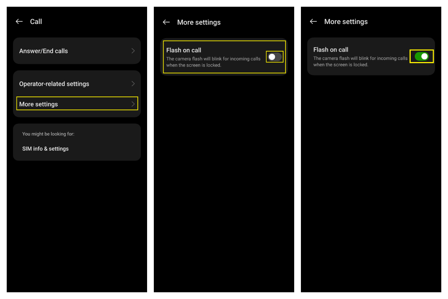Click the flash description under the disabled setting
The width and height of the screenshot is (448, 299).
pyautogui.click(x=213, y=62)
